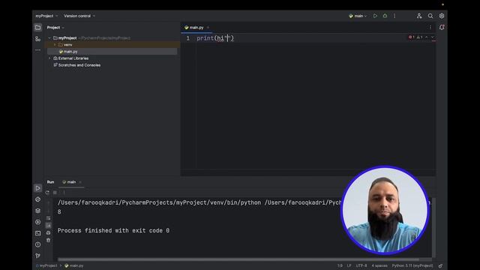Open the 4 spaces indent selector
The width and height of the screenshot is (480, 270).
[x=379, y=265]
